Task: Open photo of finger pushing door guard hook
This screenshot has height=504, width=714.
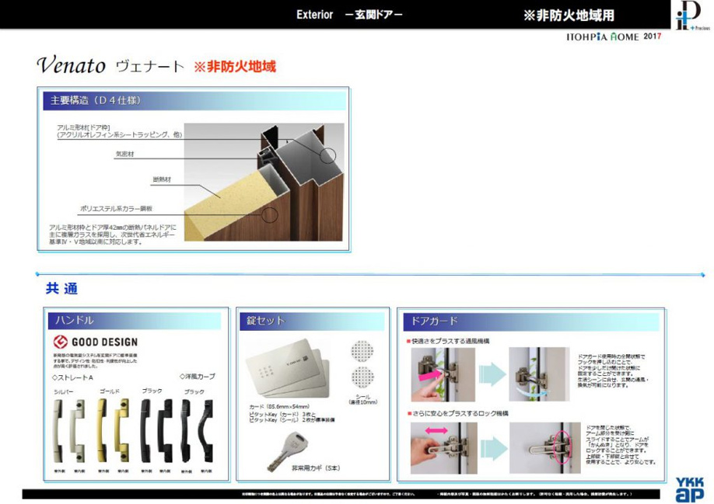Action: click(443, 375)
